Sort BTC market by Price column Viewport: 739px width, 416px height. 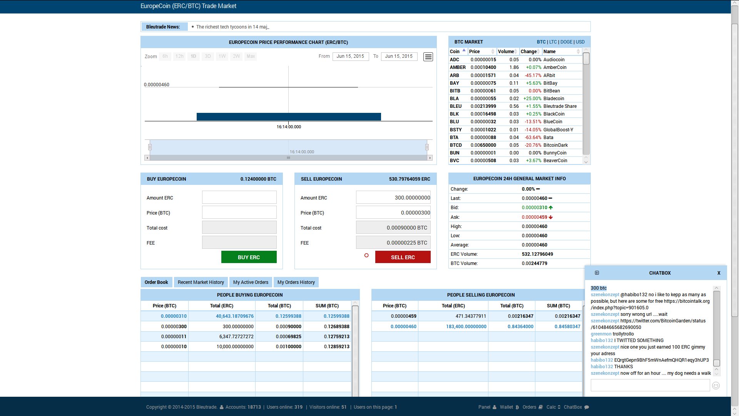pos(482,52)
